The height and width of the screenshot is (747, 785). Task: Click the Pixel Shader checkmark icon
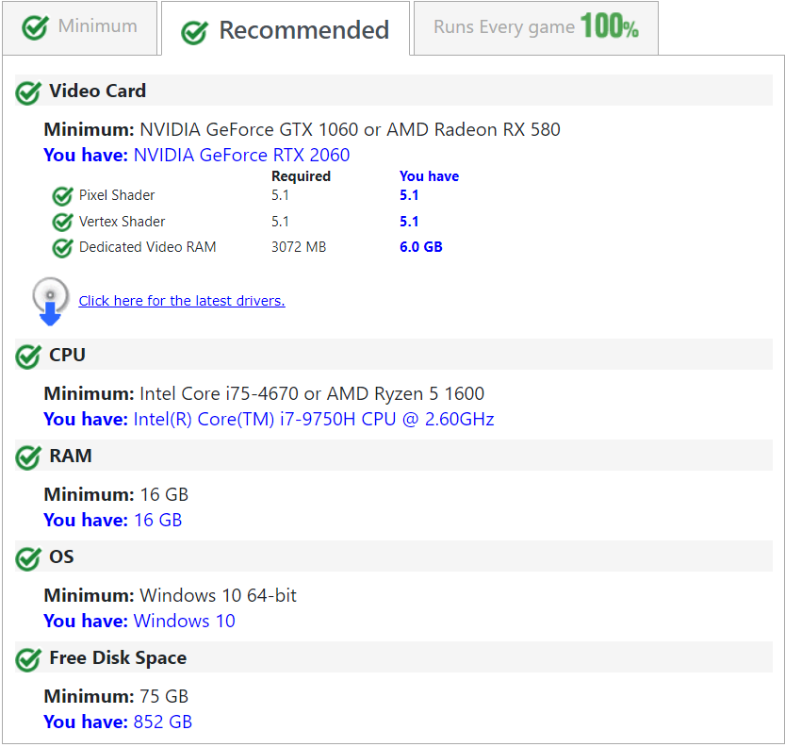tap(62, 195)
